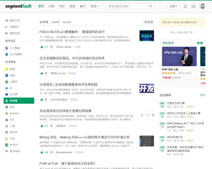The height and width of the screenshot is (169, 212).
Task: Go to previous course with left arrow
Action: [x=198, y=43]
